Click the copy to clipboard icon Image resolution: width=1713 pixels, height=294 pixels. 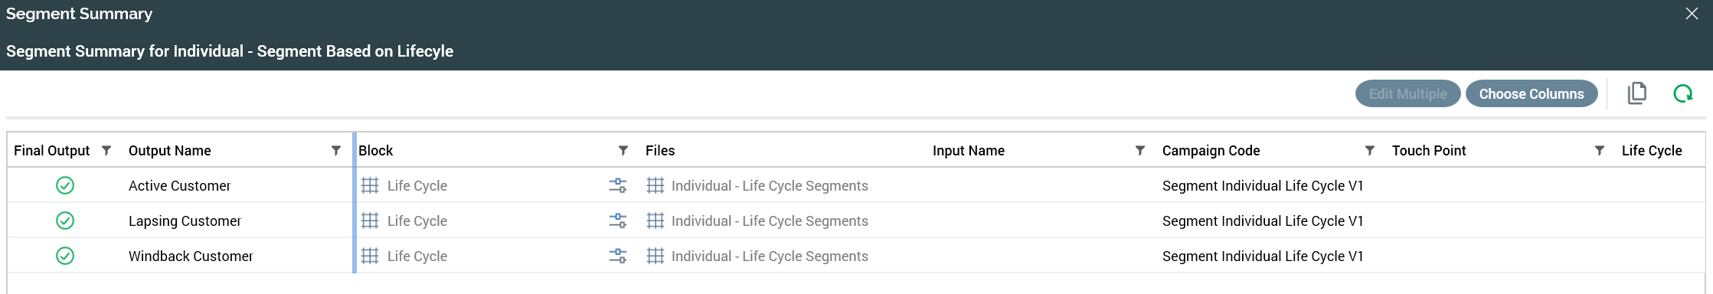tap(1636, 93)
